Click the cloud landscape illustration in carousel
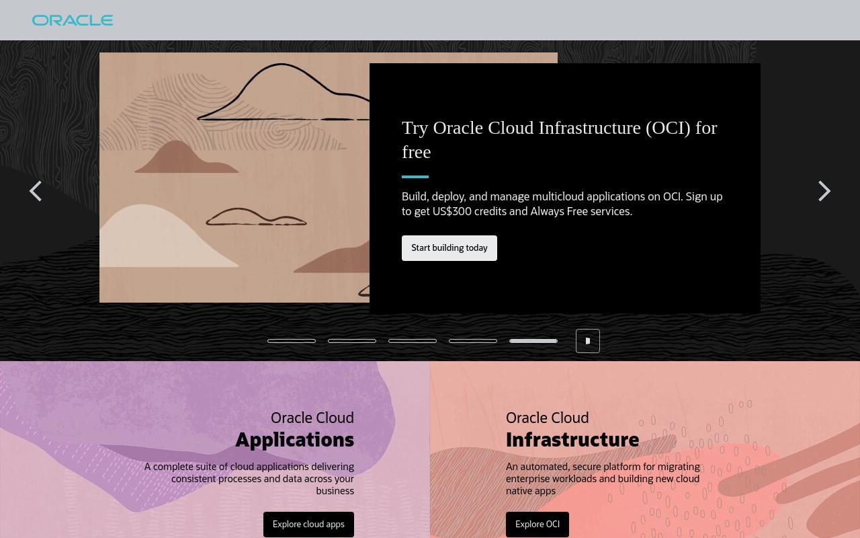The width and height of the screenshot is (860, 538). pyautogui.click(x=234, y=178)
